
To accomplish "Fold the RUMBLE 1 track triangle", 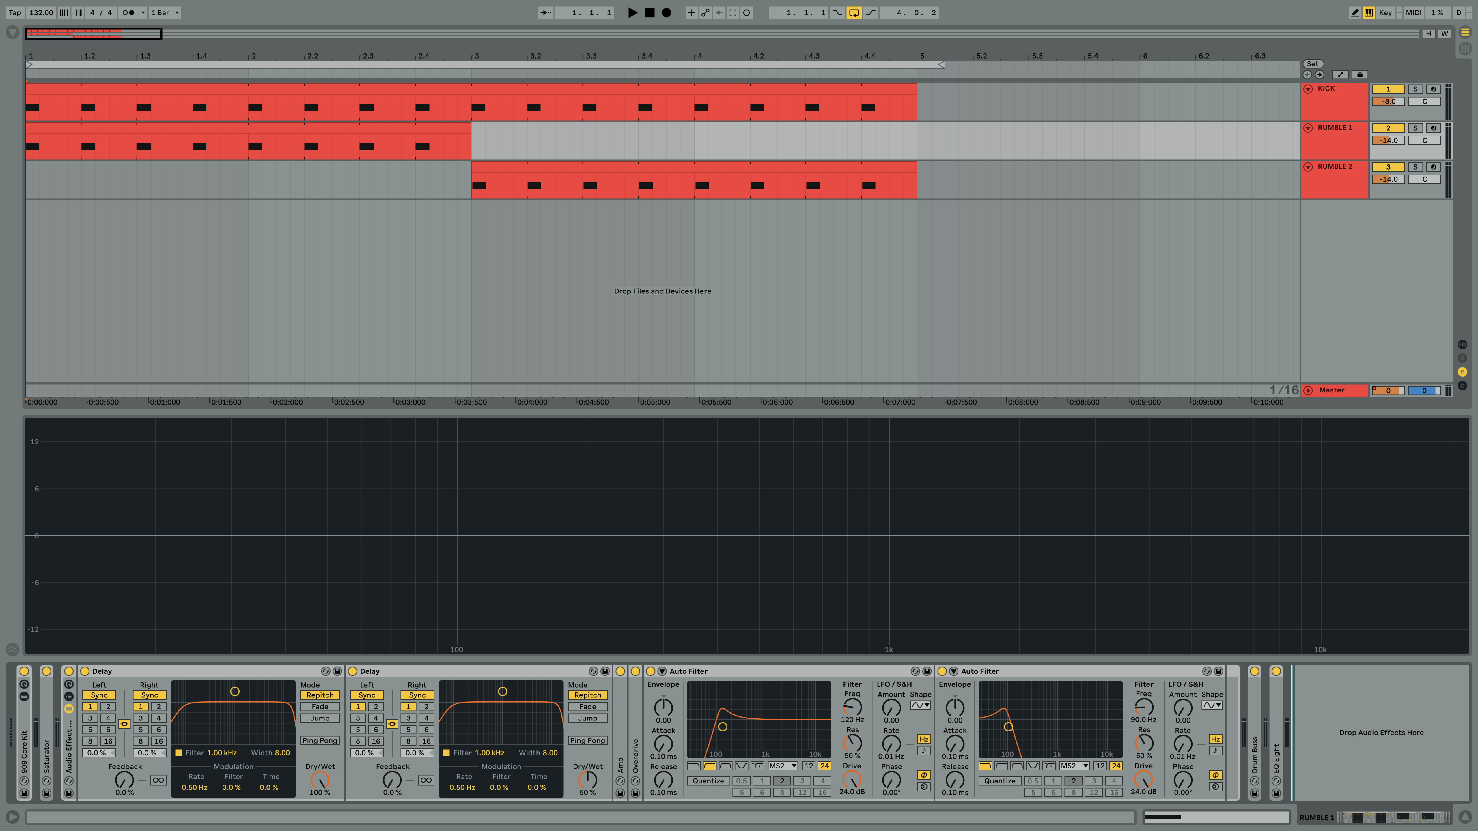I will 1308,128.
